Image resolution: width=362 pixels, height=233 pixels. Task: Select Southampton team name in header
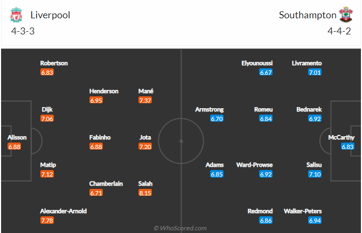(307, 15)
